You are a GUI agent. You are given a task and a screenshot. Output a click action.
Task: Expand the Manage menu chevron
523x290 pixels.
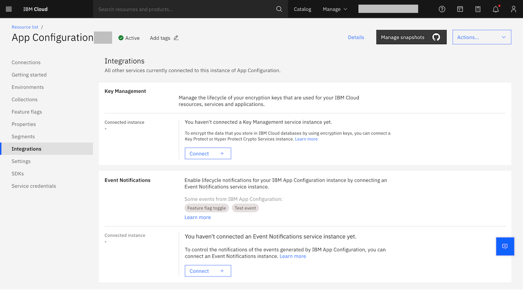344,9
